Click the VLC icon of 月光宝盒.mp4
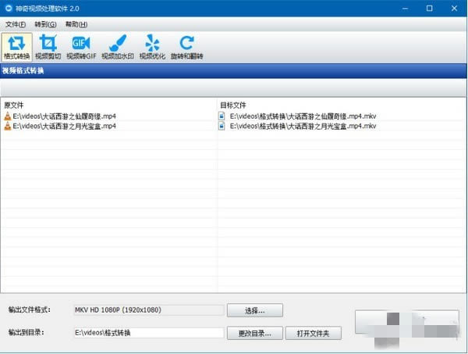 (8, 126)
